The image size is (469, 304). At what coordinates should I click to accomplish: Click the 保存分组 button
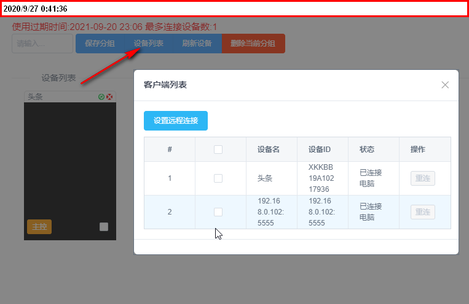click(x=100, y=44)
